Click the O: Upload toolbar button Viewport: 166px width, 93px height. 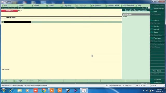[x=53, y=5]
